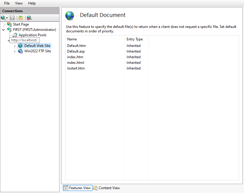Viewport: 244px width, 193px height.
Task: Click the Connections panel header
Action: [x=30, y=11]
